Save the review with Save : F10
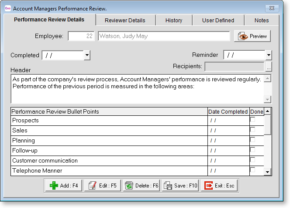The height and width of the screenshot is (208, 290). (x=180, y=186)
